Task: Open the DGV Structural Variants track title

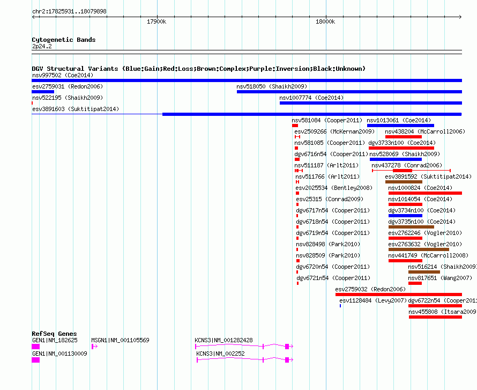Action: pos(198,69)
